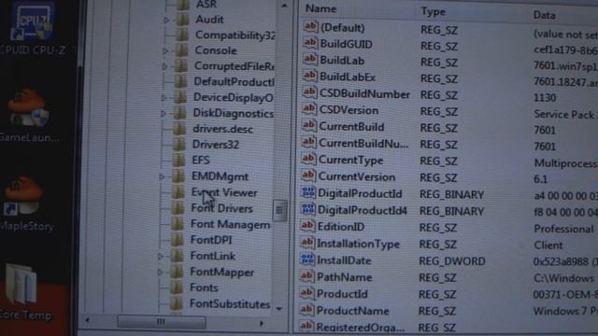Expand the FontLink registry key
The image size is (598, 336).
click(x=161, y=257)
